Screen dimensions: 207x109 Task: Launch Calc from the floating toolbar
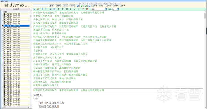coord(101,4)
